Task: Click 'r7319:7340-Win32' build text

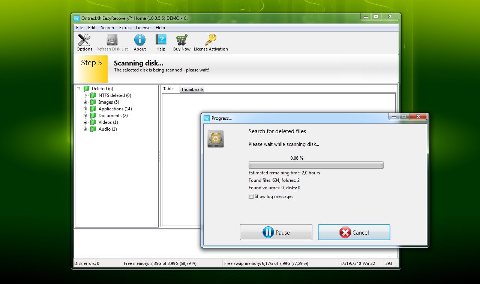Action: coord(357,263)
